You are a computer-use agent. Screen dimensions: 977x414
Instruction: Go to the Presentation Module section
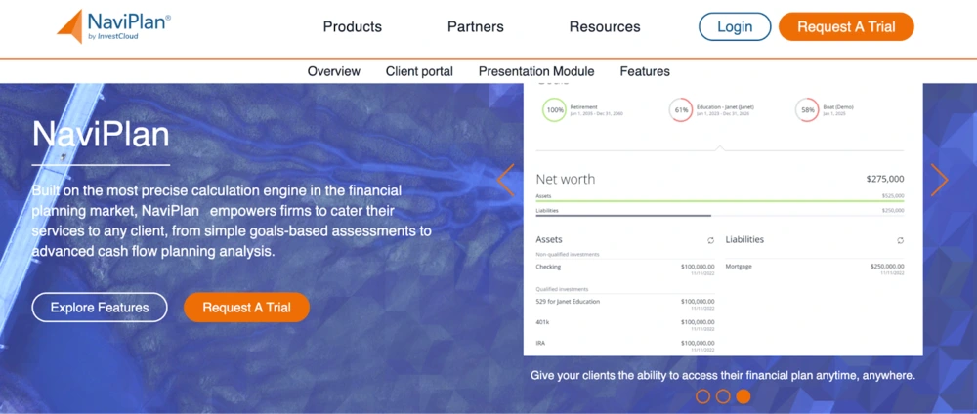(x=536, y=71)
